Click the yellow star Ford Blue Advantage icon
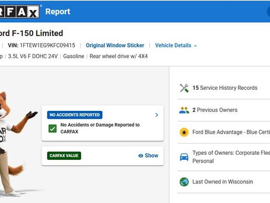 (x=184, y=133)
